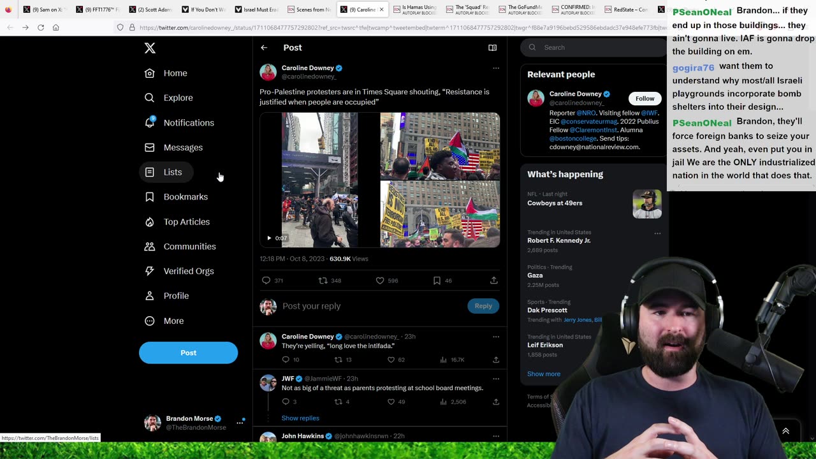Go to Messages
The height and width of the screenshot is (459, 816).
click(173, 147)
